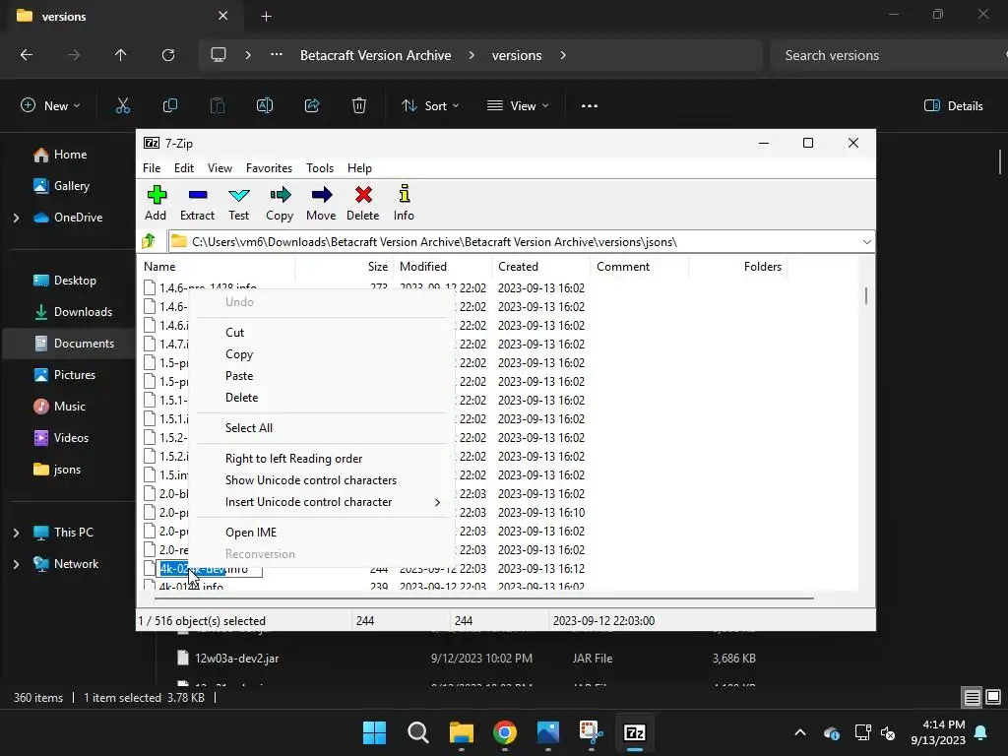
Task: Open the Favorites menu in 7-Zip
Action: coord(269,167)
